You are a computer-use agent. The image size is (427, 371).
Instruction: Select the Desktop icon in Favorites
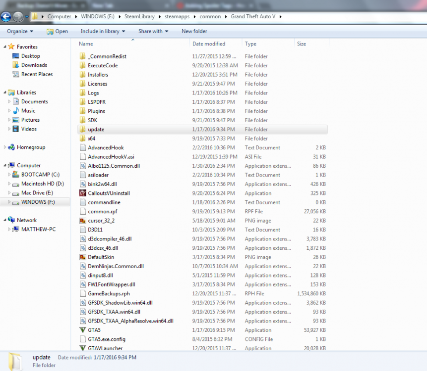(x=16, y=56)
